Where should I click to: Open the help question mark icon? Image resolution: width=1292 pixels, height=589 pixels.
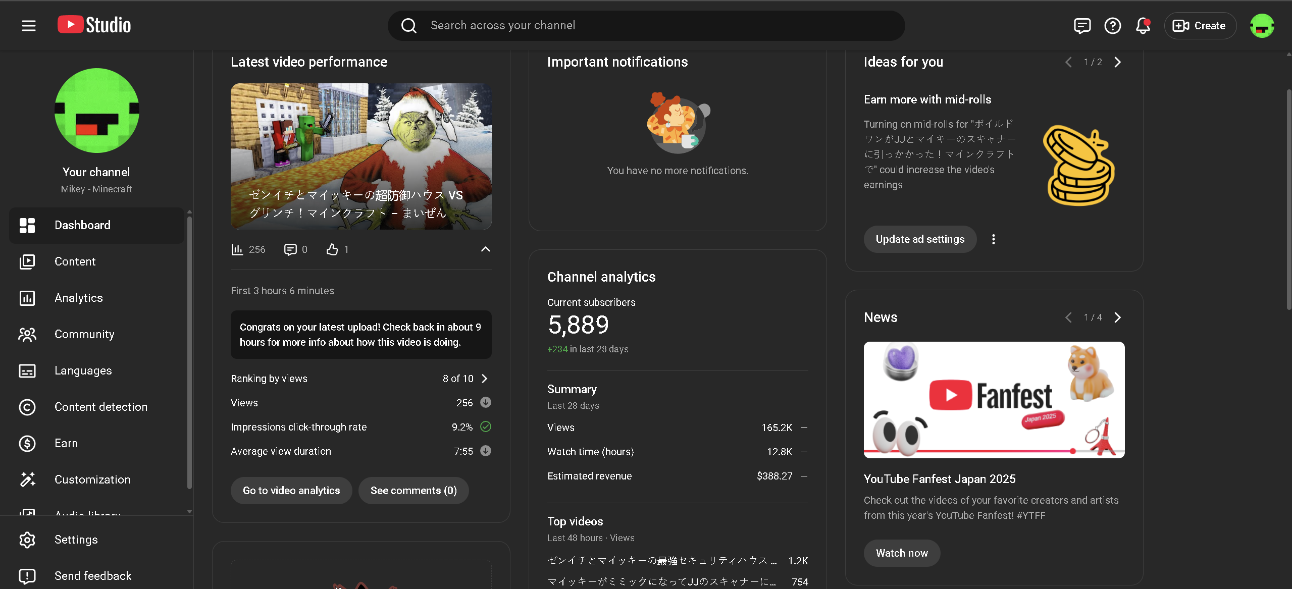(x=1112, y=26)
